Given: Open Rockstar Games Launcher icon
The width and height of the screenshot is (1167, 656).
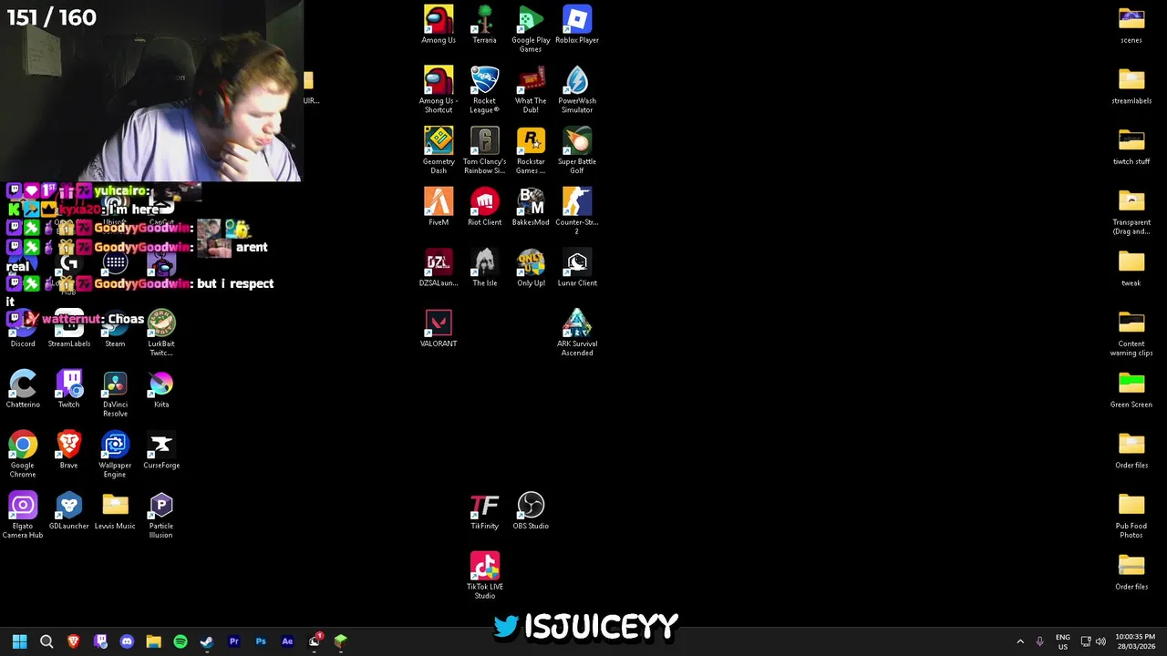Looking at the screenshot, I should point(531,151).
